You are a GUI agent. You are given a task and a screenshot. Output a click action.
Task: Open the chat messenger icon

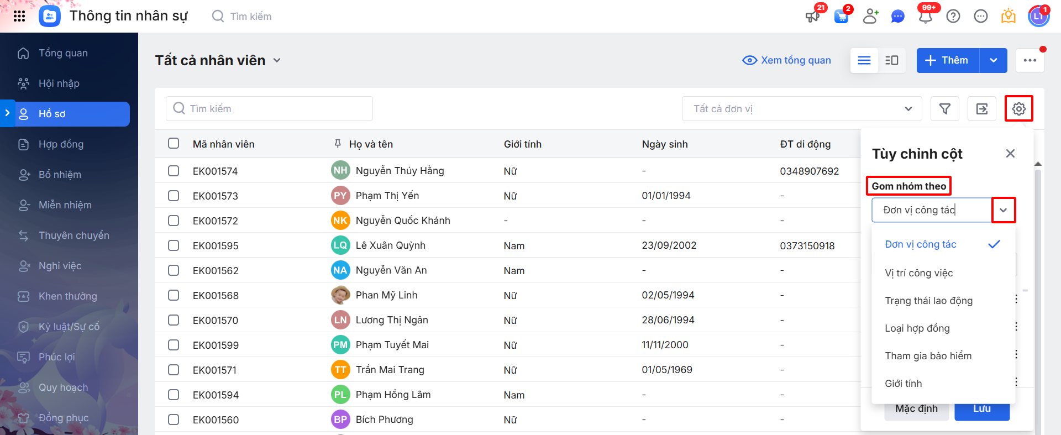(898, 17)
